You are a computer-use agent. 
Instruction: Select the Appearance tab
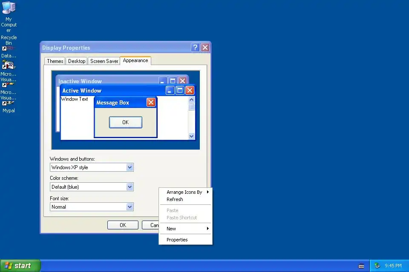[x=135, y=60]
